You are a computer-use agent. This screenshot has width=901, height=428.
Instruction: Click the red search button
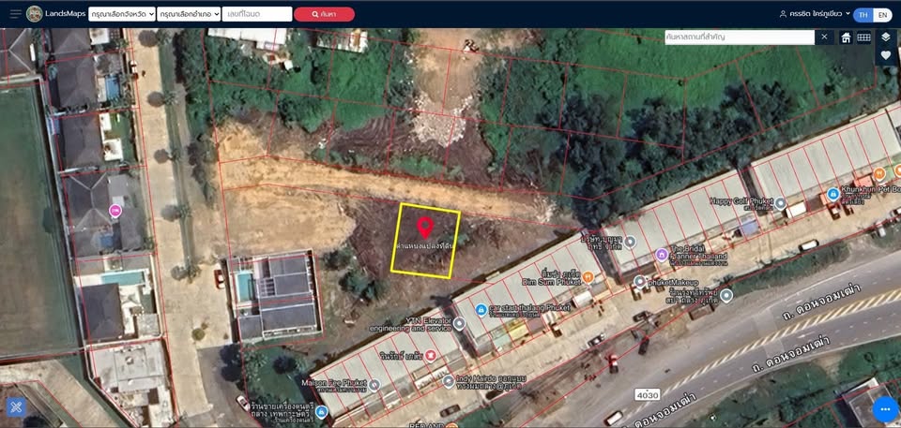pyautogui.click(x=324, y=14)
